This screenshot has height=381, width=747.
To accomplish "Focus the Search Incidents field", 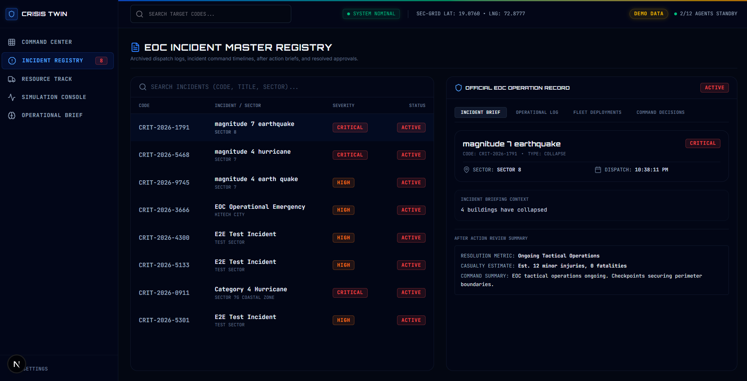I will pyautogui.click(x=282, y=87).
